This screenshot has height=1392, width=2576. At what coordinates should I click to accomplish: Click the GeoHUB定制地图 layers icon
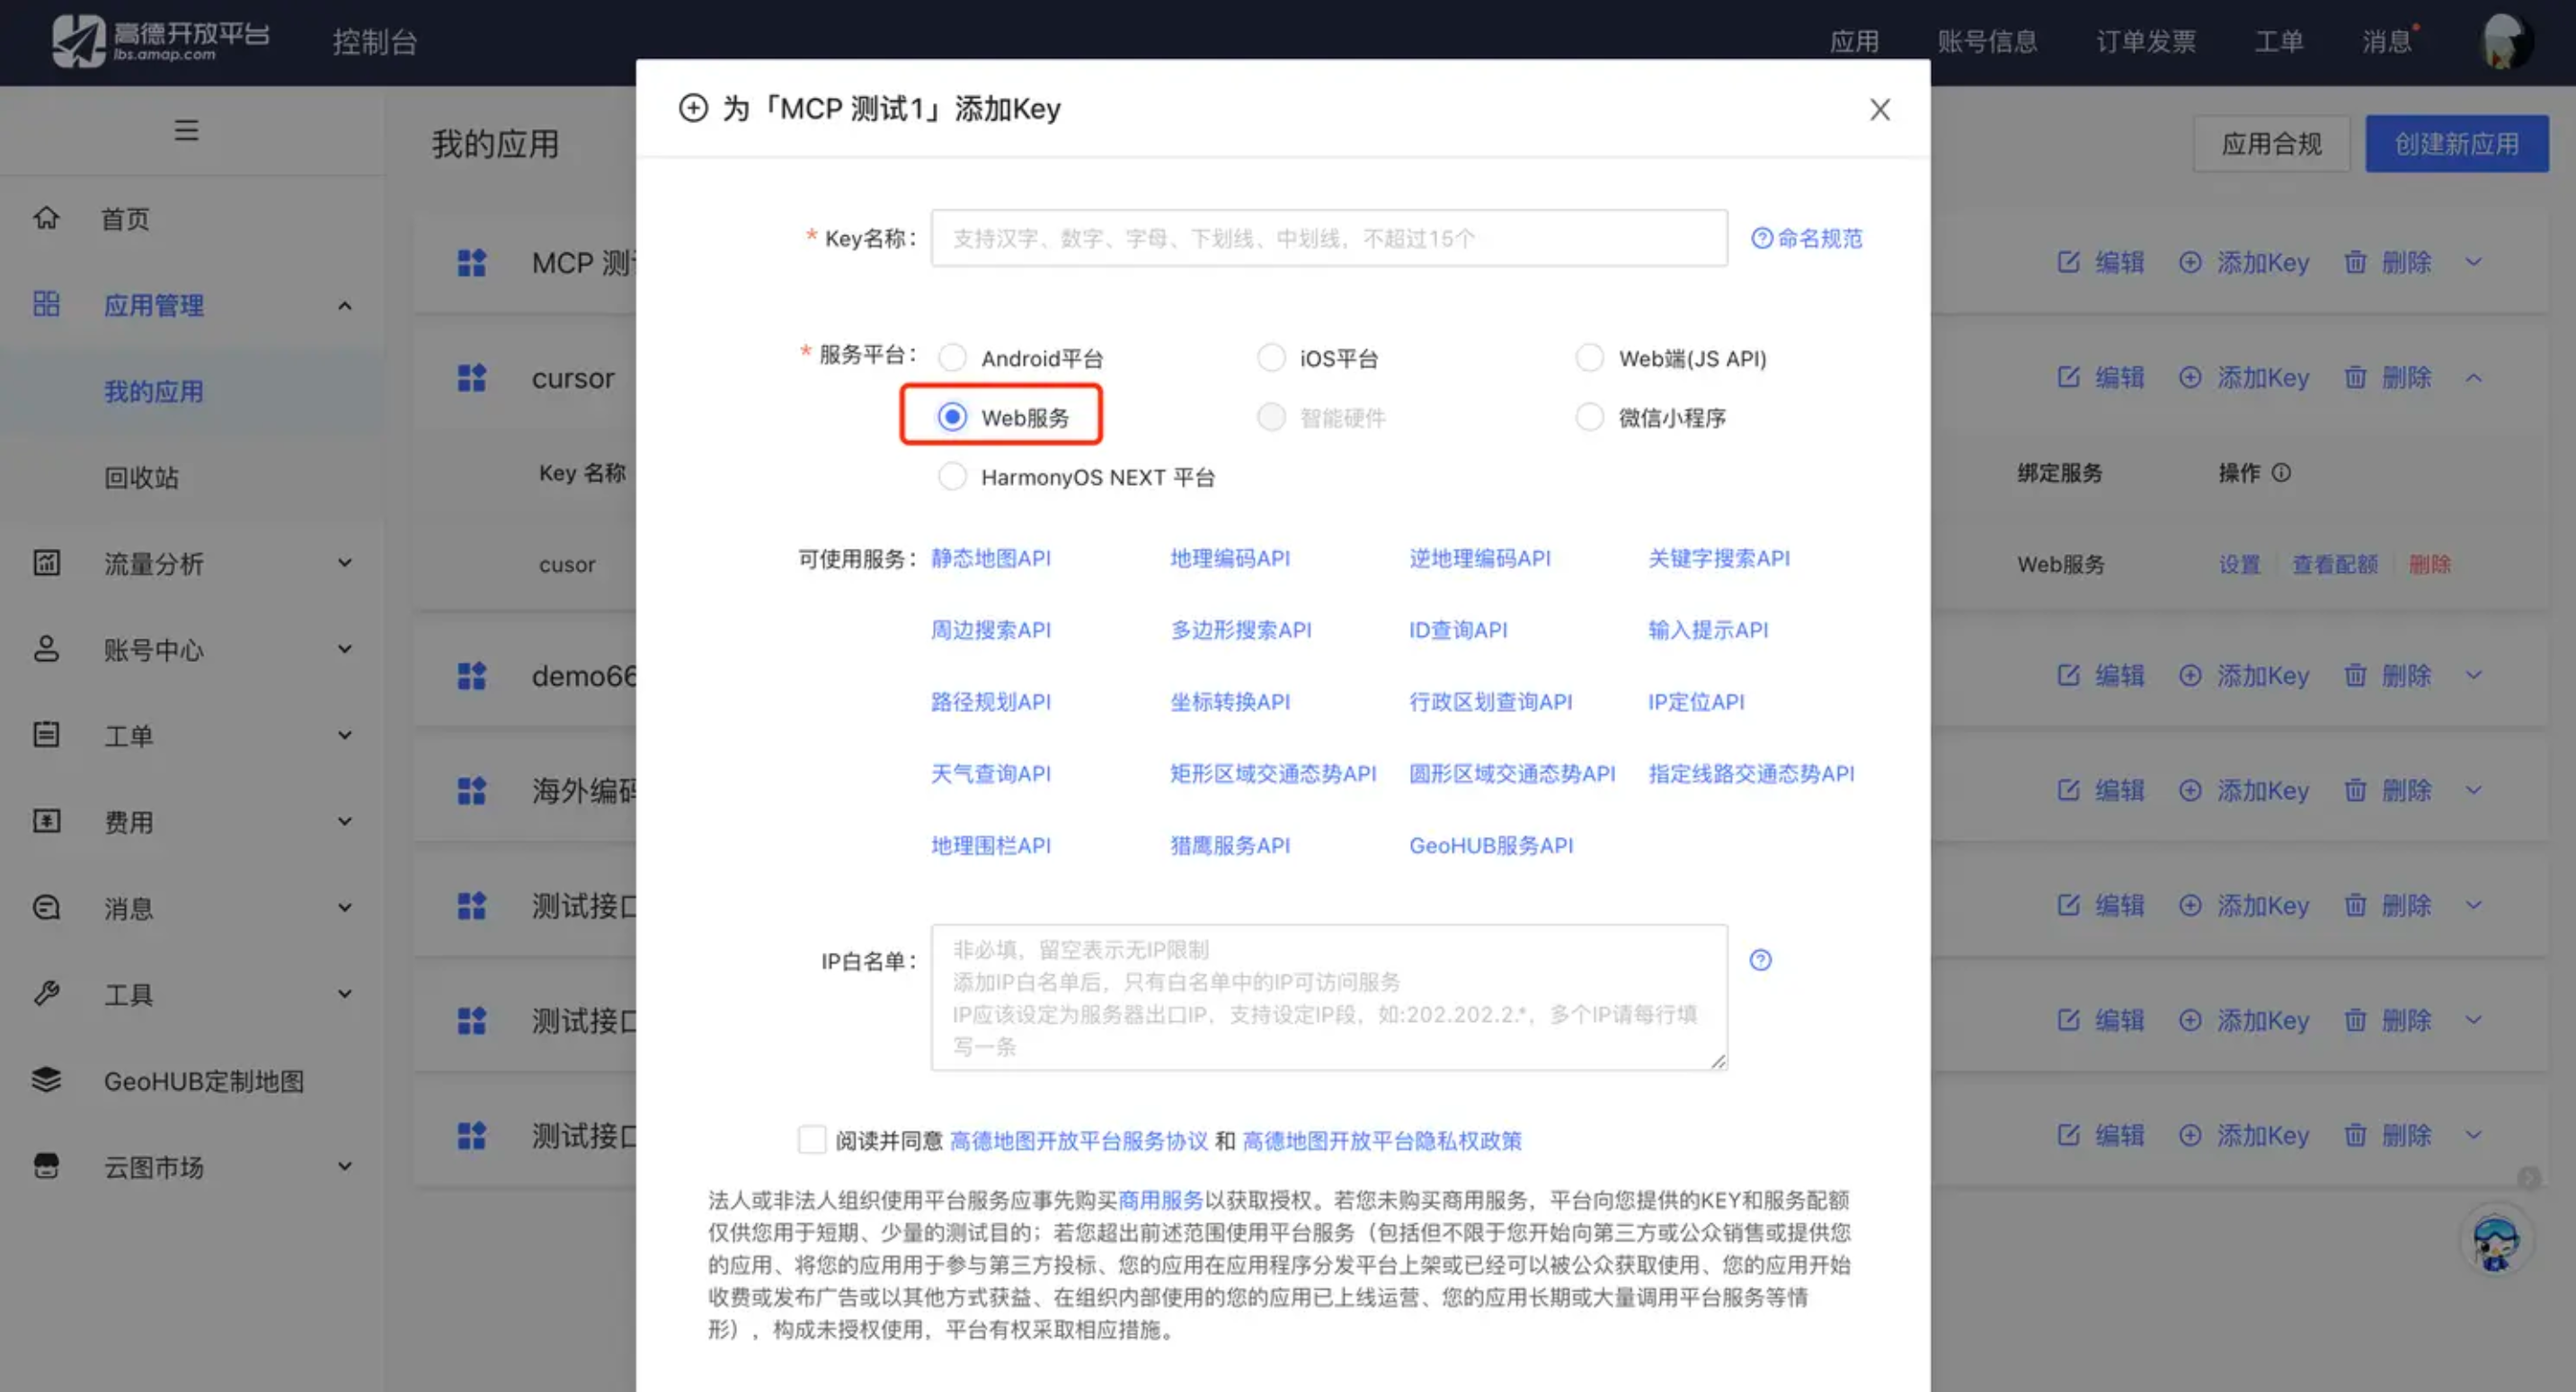pos(46,1080)
